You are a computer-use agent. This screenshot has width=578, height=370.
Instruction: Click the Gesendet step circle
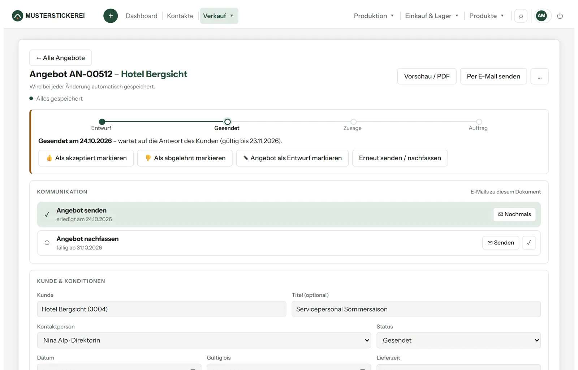point(227,122)
